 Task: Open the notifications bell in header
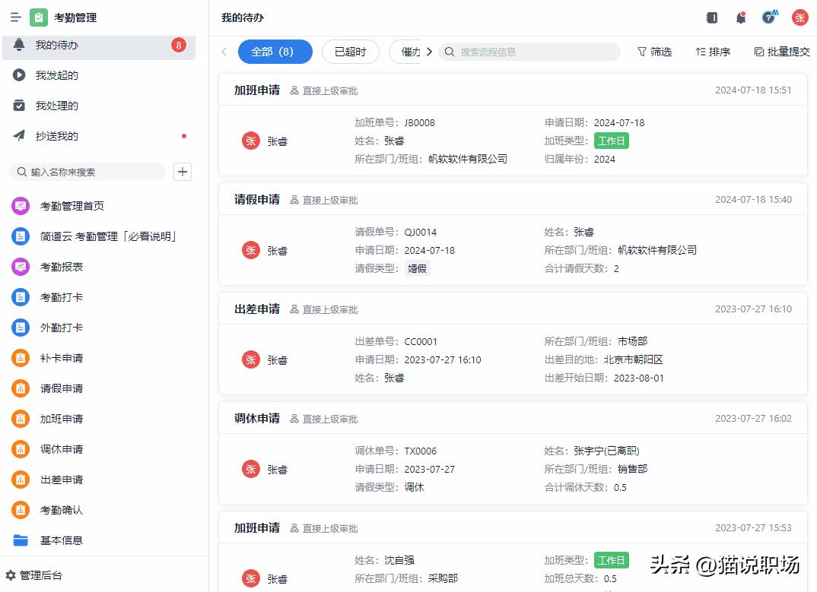(740, 17)
